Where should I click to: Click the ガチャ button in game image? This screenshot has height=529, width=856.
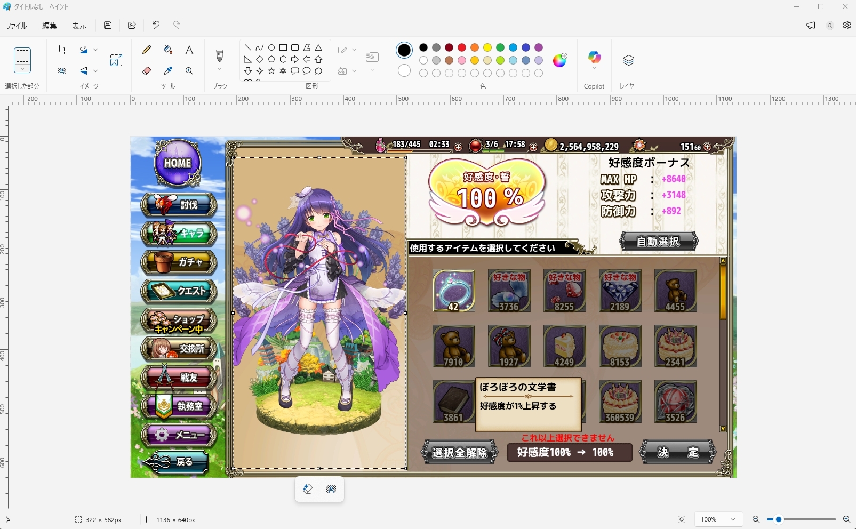click(179, 262)
